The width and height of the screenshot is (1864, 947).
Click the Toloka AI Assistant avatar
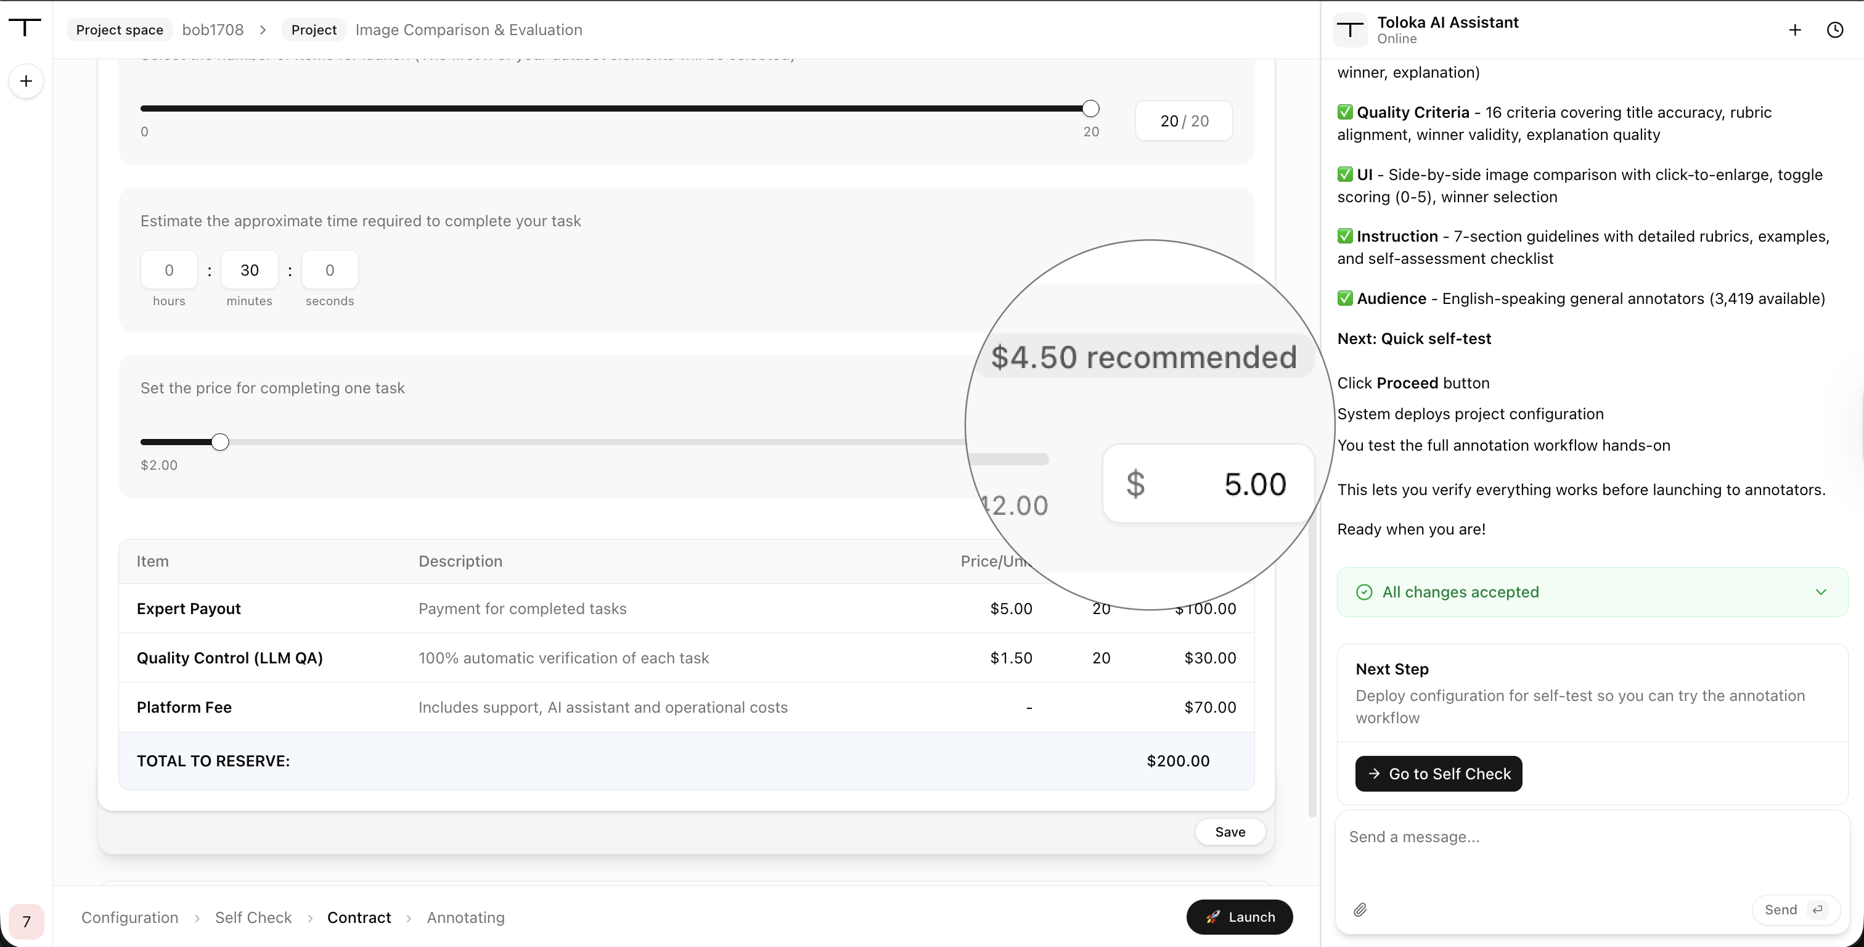pos(1349,30)
